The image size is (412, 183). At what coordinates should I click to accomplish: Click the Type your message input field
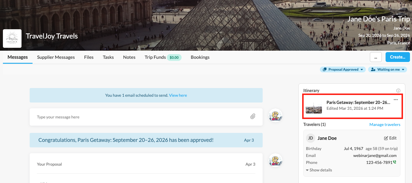[x=139, y=117]
